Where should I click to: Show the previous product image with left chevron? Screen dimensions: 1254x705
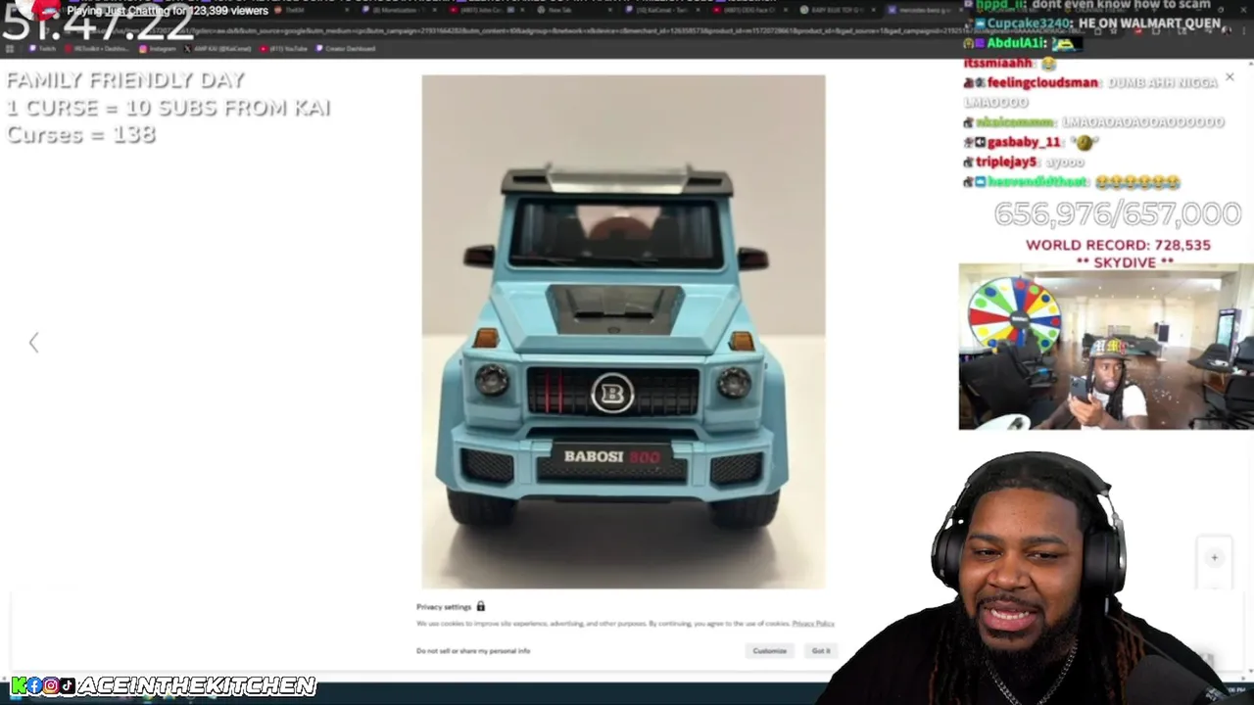tap(33, 342)
